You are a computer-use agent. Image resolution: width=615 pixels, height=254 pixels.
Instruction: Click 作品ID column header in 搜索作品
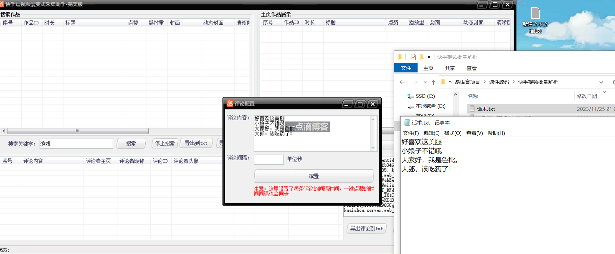[x=31, y=23]
